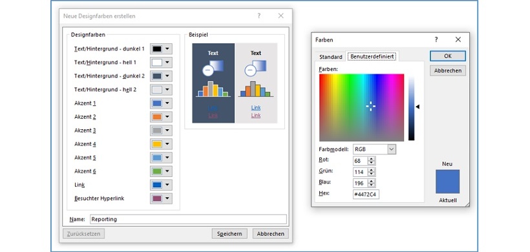Expand the Farbmodell RGB combo box
This screenshot has width=530, height=252.
[x=392, y=149]
